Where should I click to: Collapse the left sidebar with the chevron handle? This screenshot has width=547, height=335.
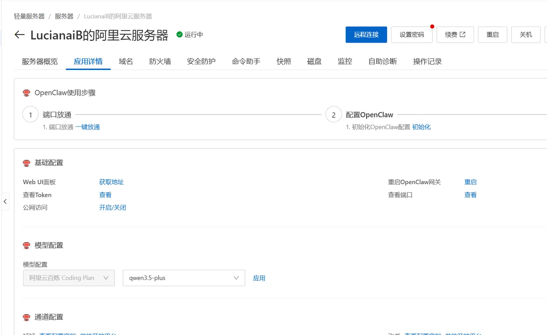coord(5,202)
